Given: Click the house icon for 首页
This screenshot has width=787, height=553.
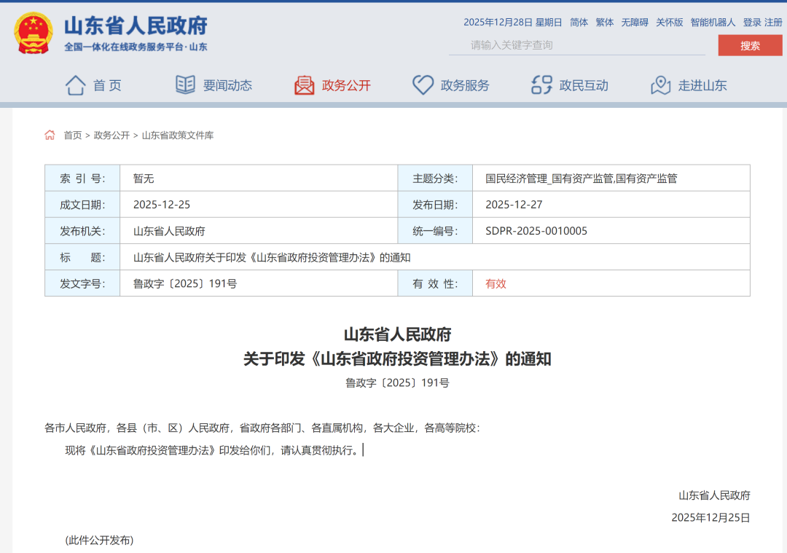Looking at the screenshot, I should pos(75,85).
